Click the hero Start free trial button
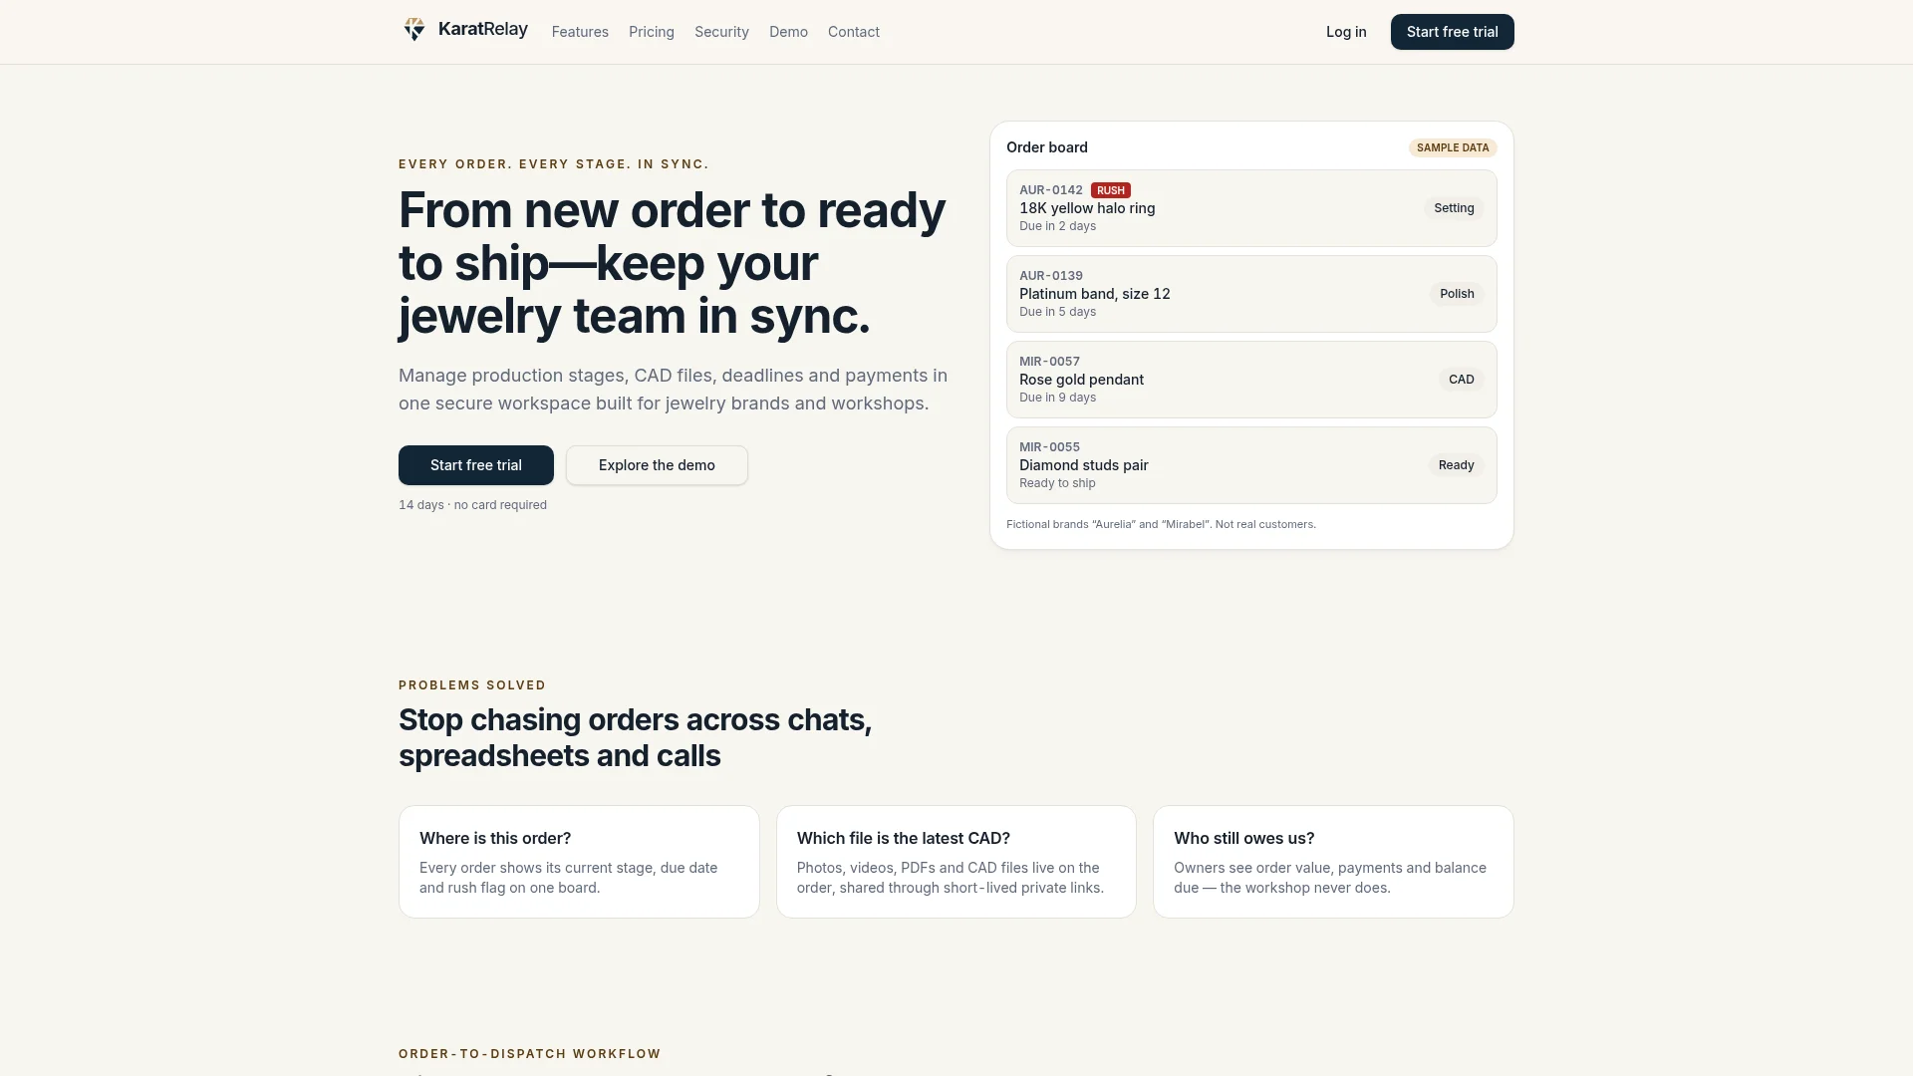The image size is (1913, 1076). (x=476, y=465)
